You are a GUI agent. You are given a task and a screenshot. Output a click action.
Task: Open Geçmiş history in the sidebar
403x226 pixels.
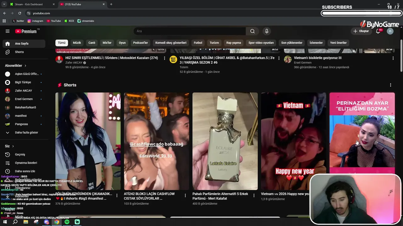pos(24,154)
